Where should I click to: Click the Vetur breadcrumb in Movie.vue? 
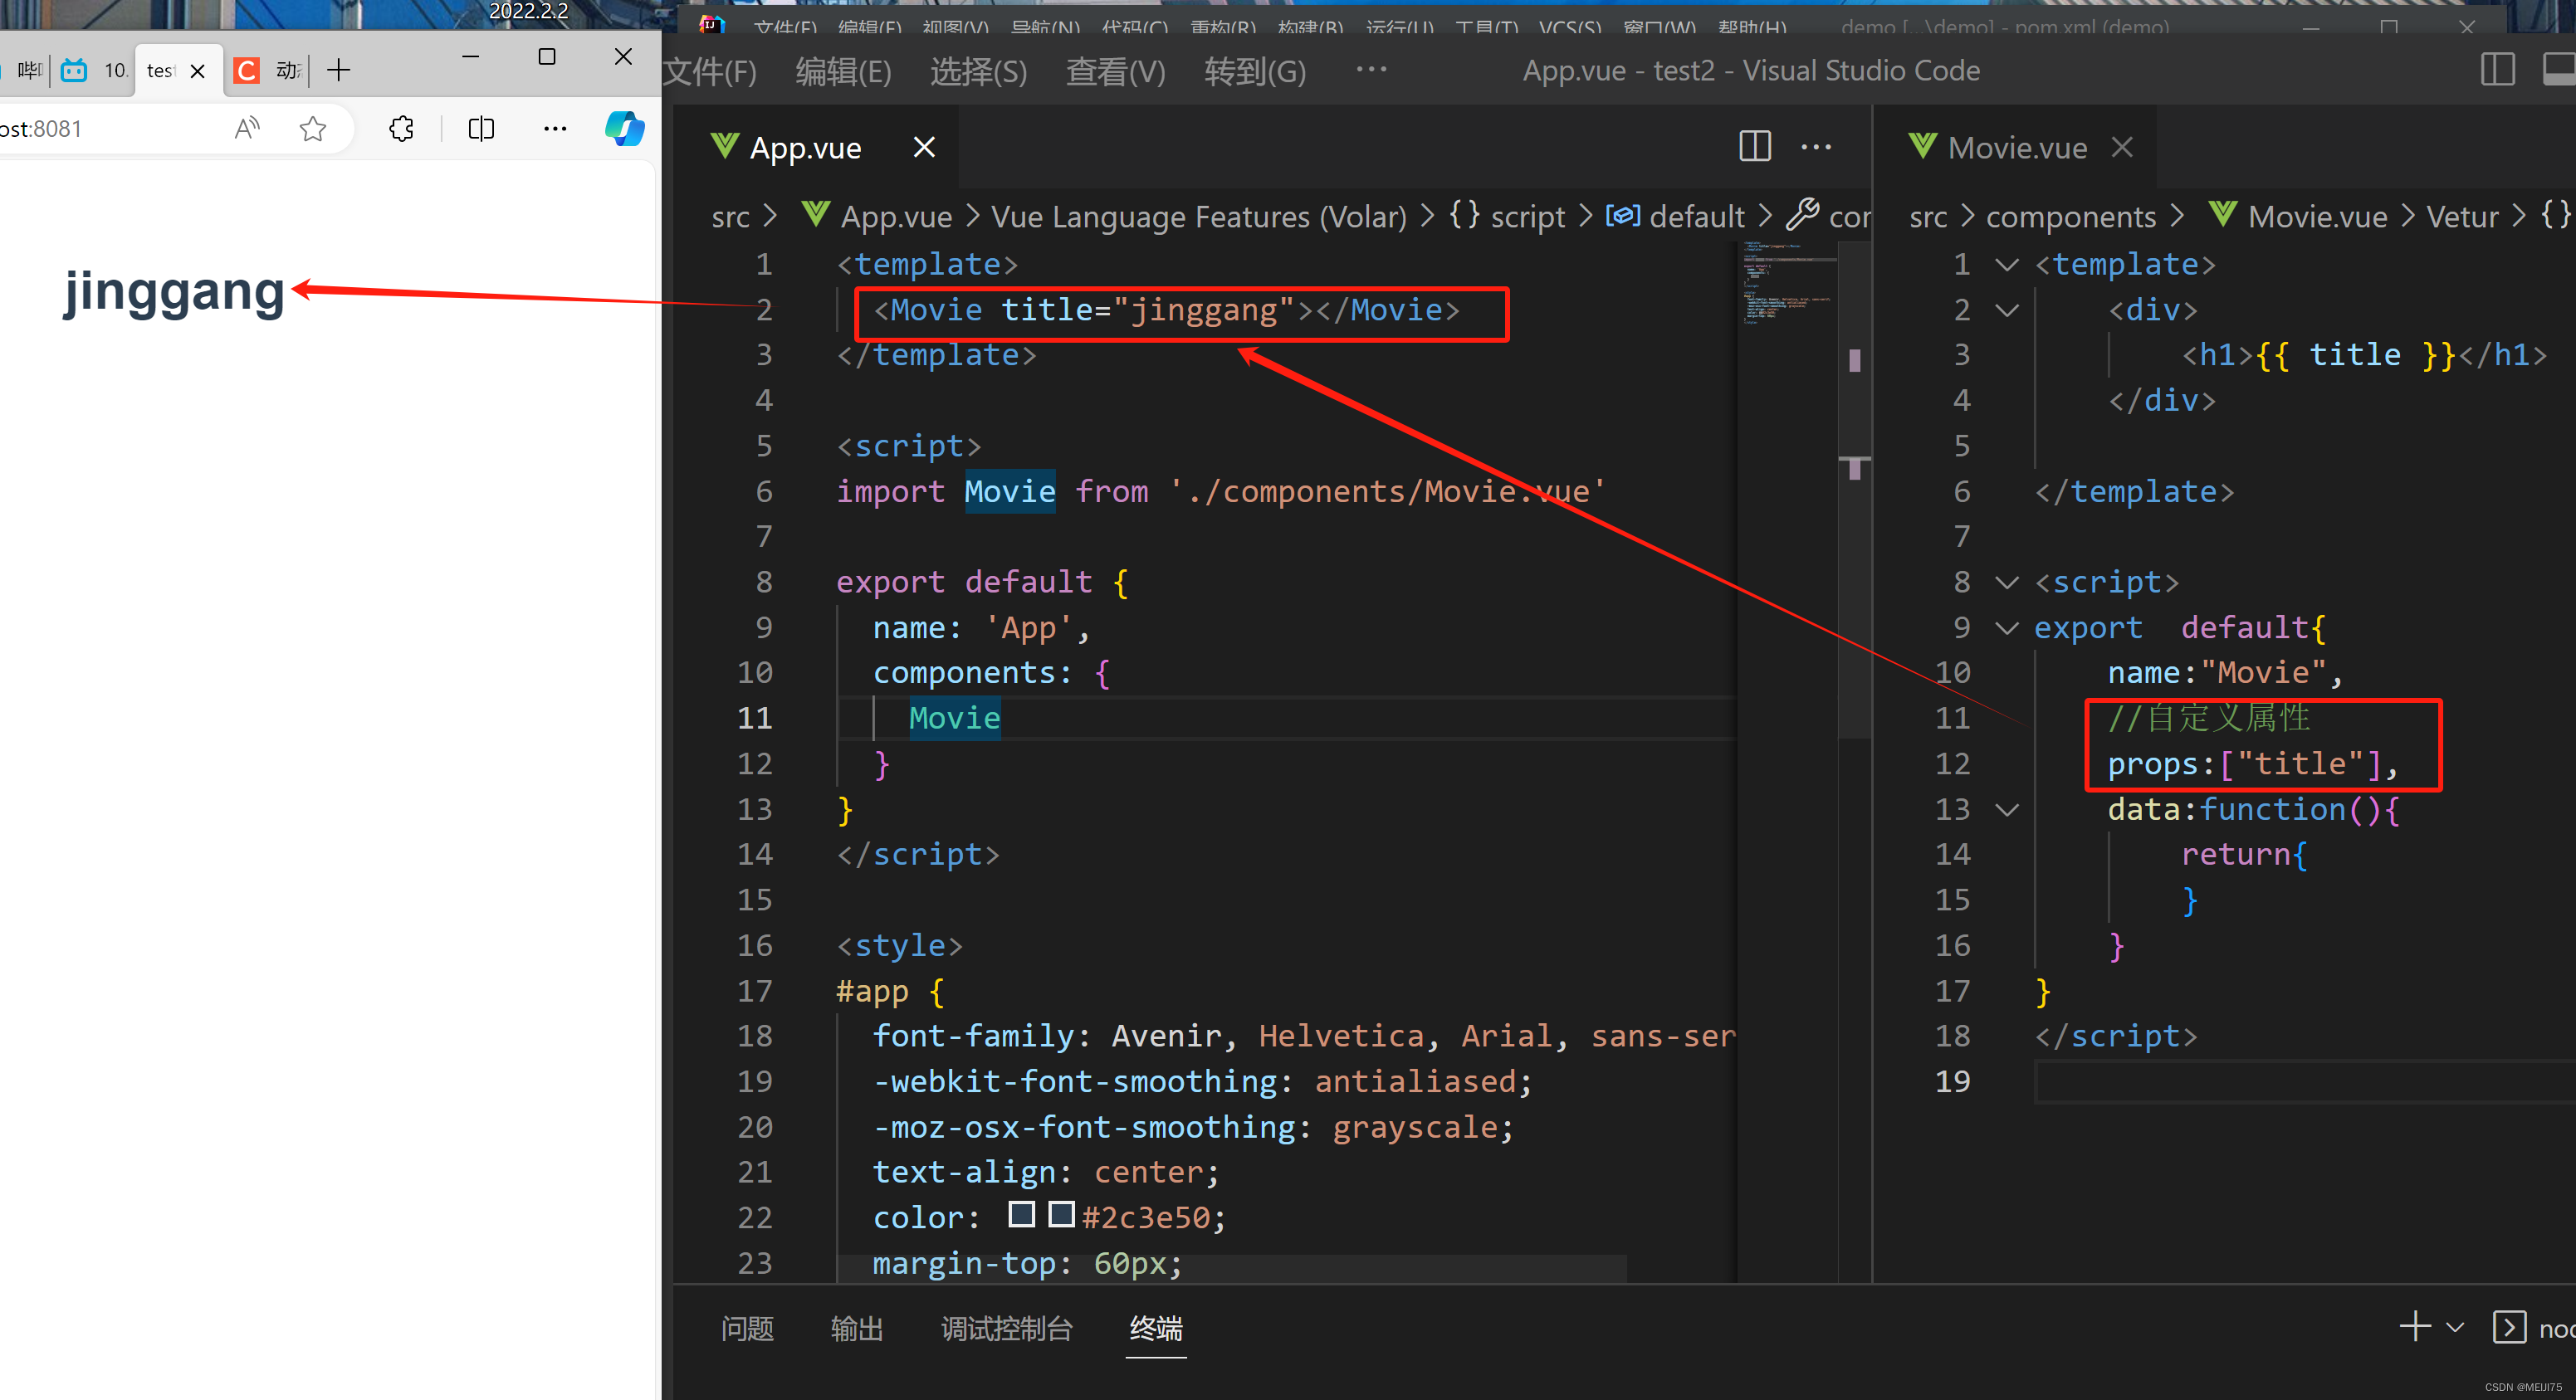click(2462, 217)
